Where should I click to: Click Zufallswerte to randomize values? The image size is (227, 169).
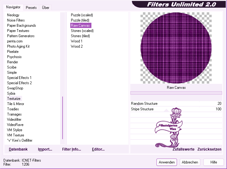[183, 149]
